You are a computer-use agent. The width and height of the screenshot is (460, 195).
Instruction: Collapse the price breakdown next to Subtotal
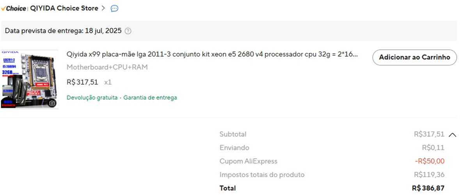(x=452, y=135)
